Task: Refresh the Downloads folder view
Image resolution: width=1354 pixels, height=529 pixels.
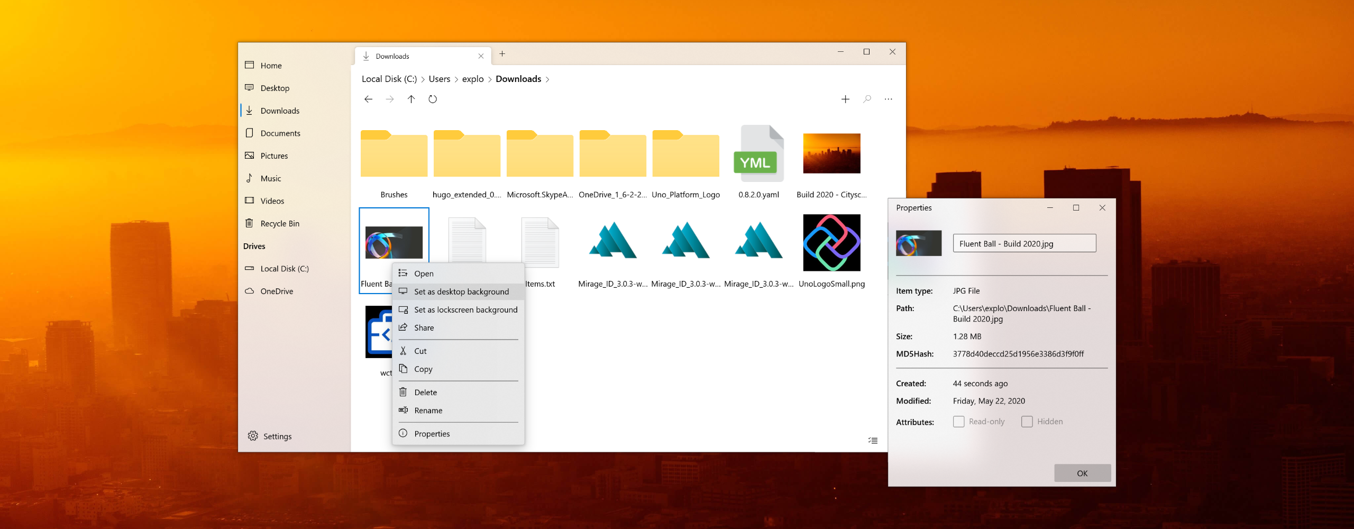Action: click(433, 99)
